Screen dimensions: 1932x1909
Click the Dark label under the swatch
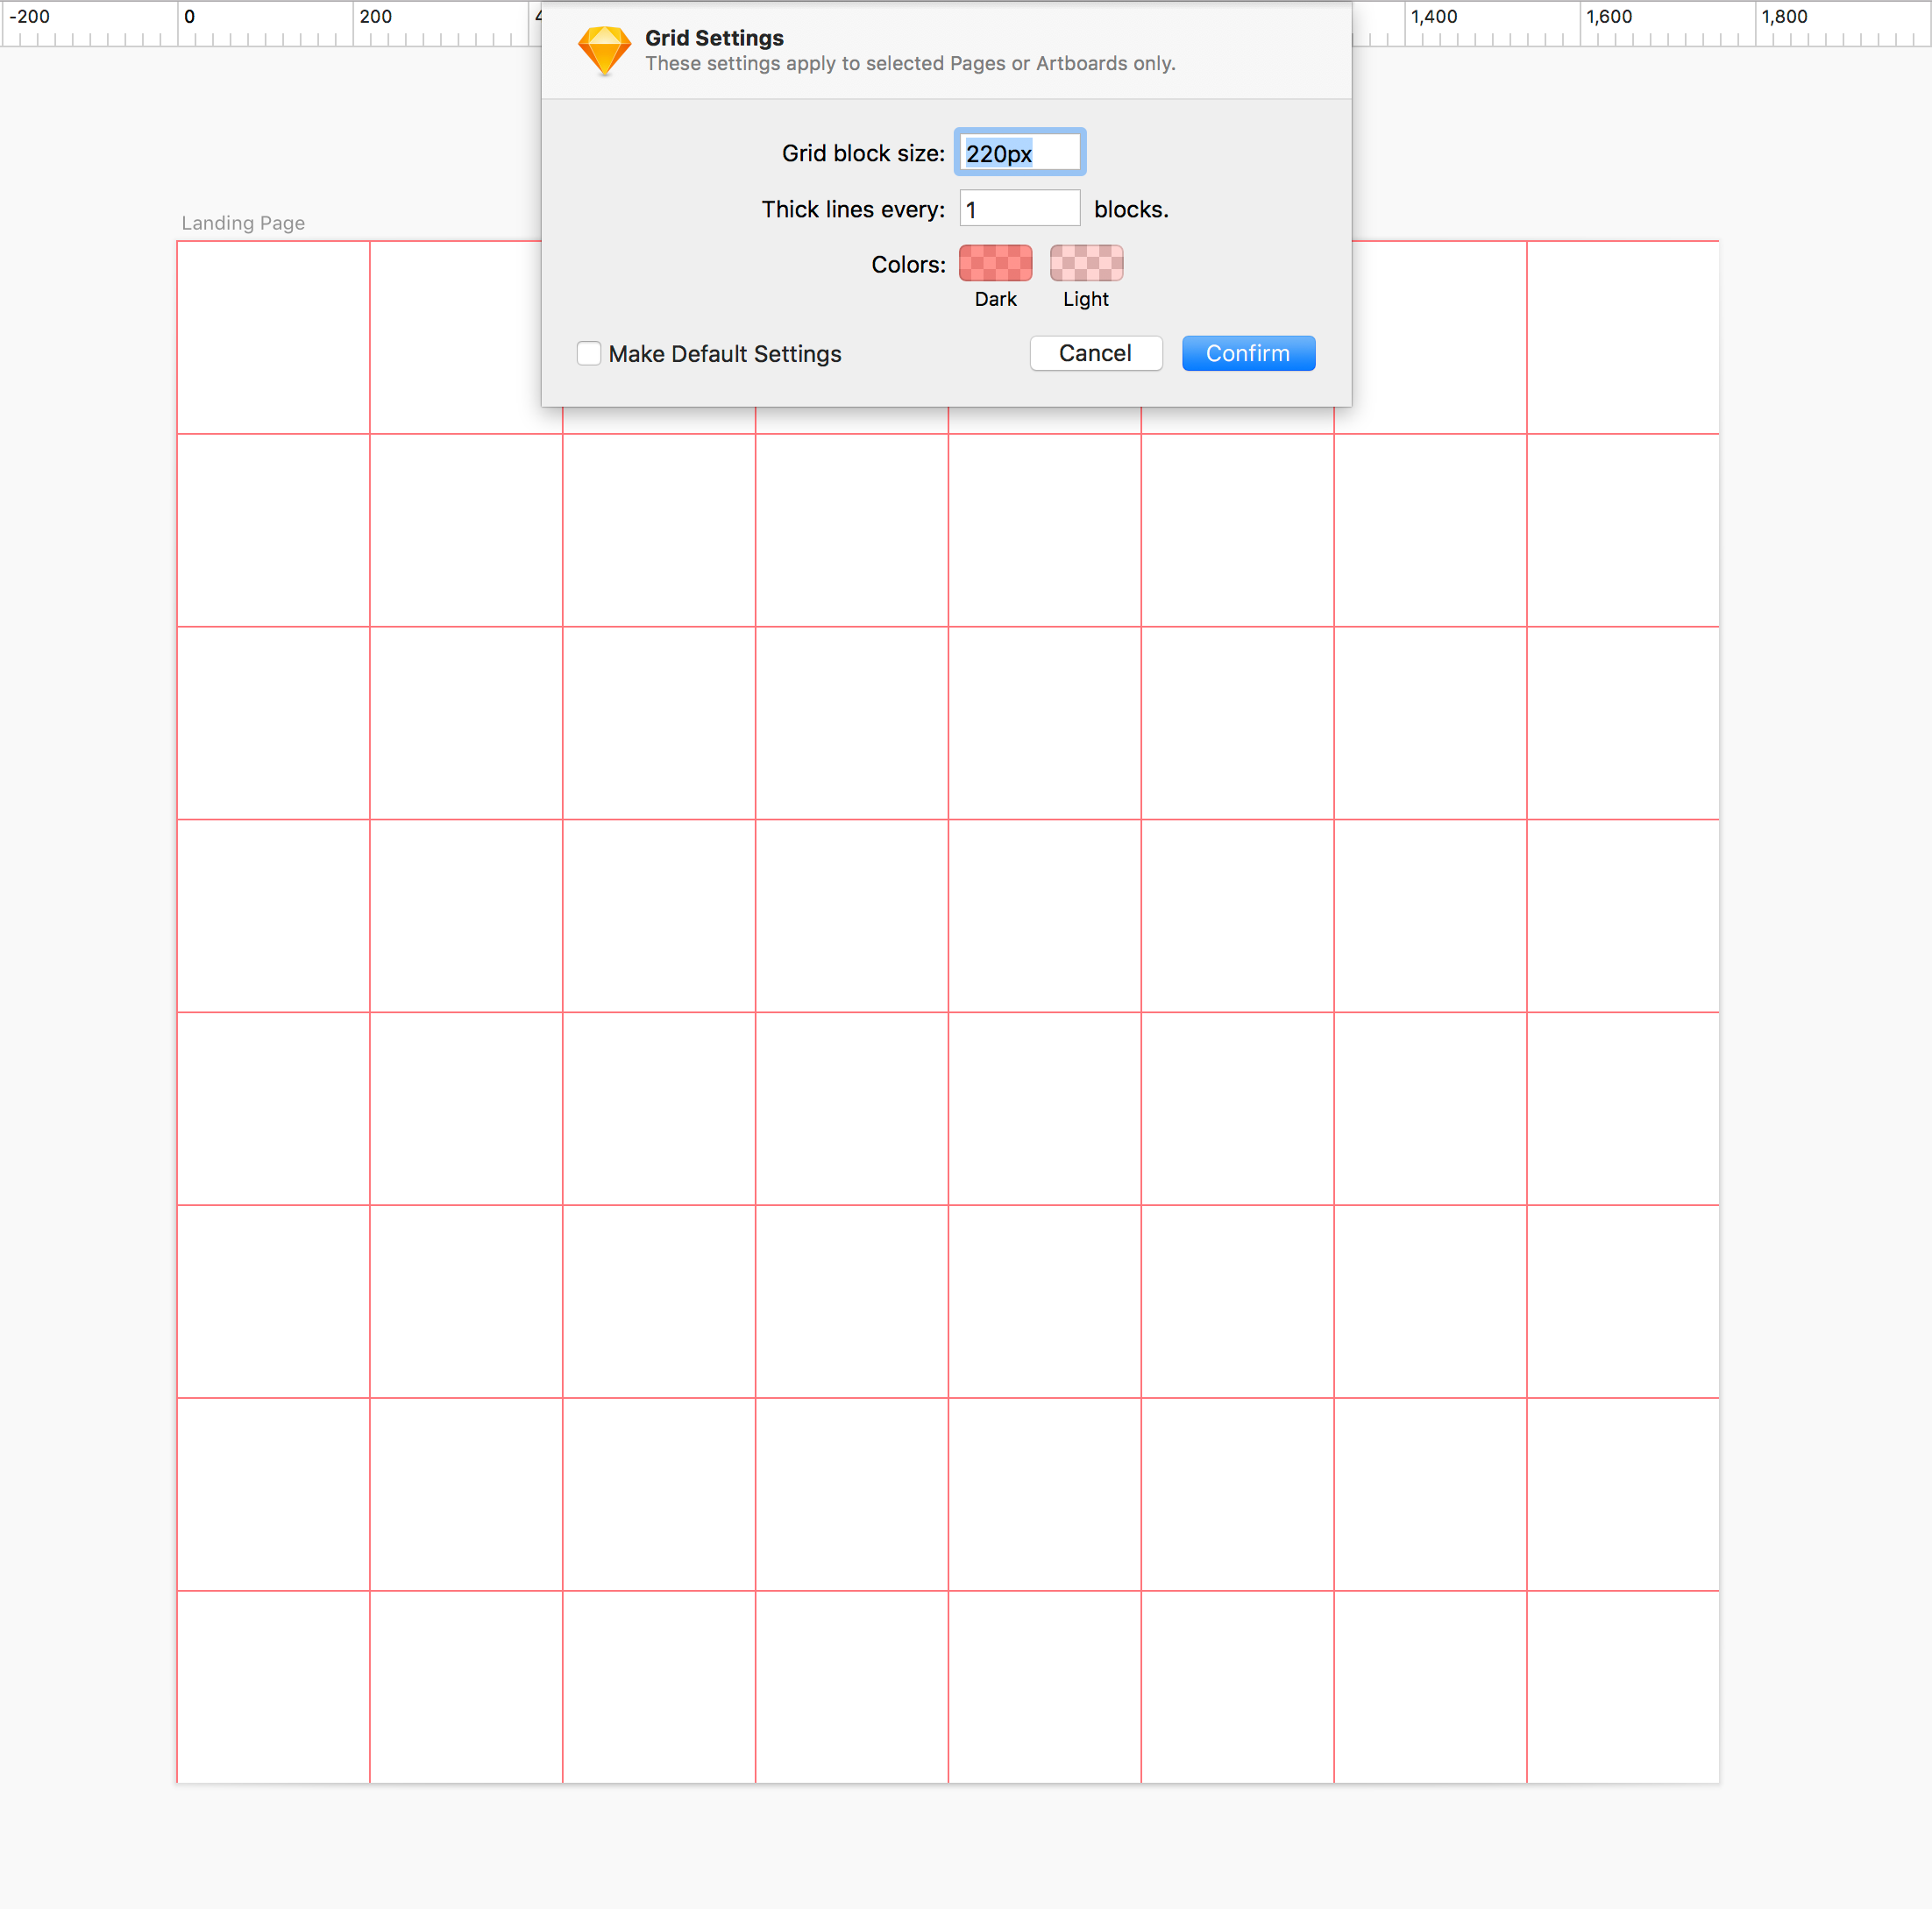coord(995,299)
